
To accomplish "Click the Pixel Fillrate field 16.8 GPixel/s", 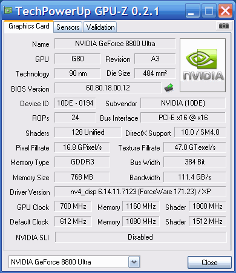I will pyautogui.click(x=82, y=147).
